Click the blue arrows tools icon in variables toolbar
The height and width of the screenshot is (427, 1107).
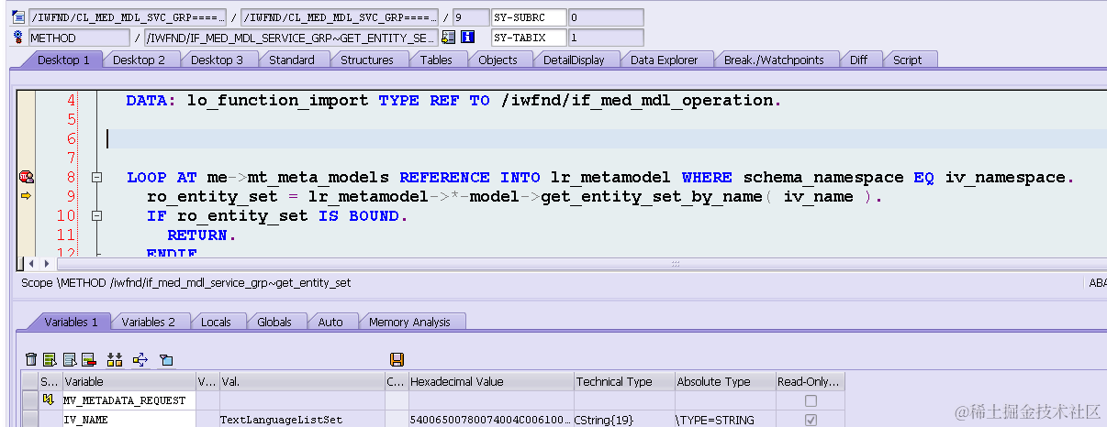pyautogui.click(x=140, y=359)
